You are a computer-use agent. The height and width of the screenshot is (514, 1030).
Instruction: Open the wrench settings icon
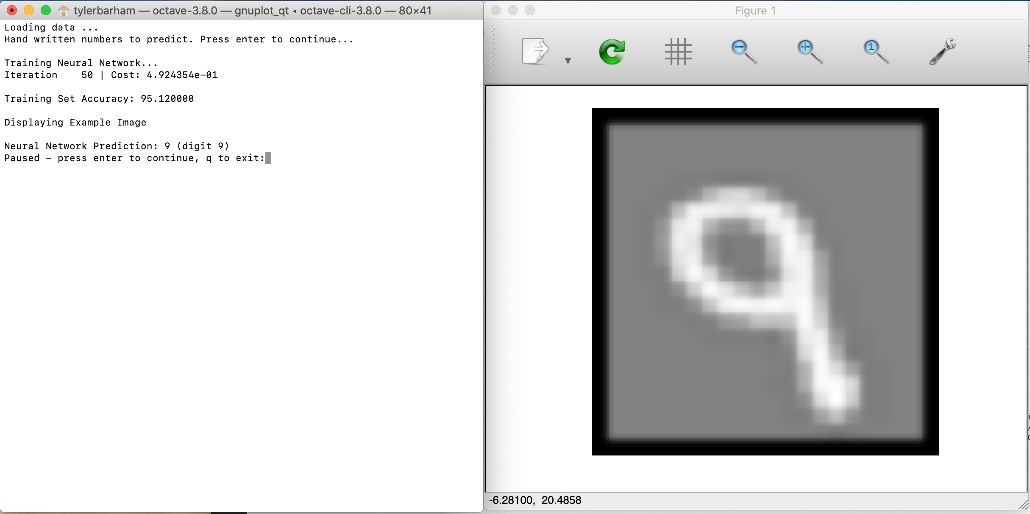click(x=942, y=52)
